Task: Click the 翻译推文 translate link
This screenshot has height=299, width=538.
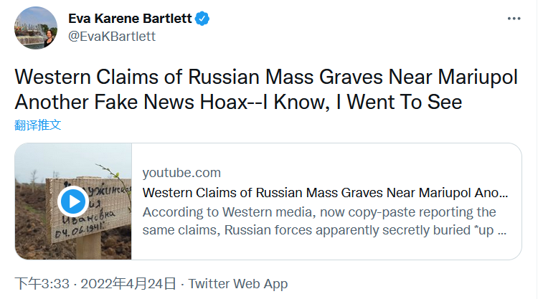Action: tap(38, 125)
